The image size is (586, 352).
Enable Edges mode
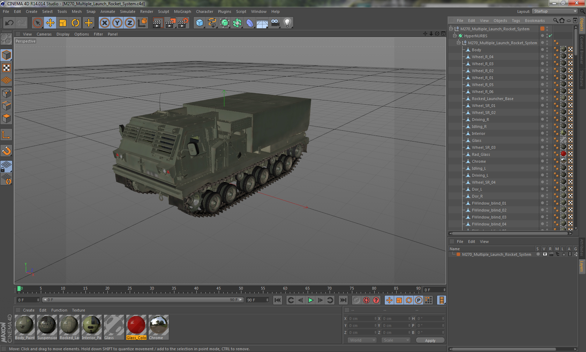point(7,106)
